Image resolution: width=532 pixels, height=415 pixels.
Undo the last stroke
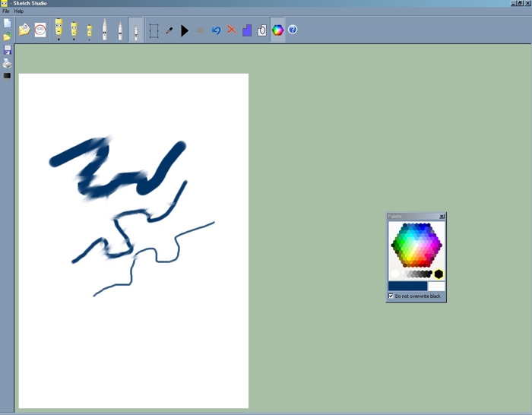coord(216,30)
